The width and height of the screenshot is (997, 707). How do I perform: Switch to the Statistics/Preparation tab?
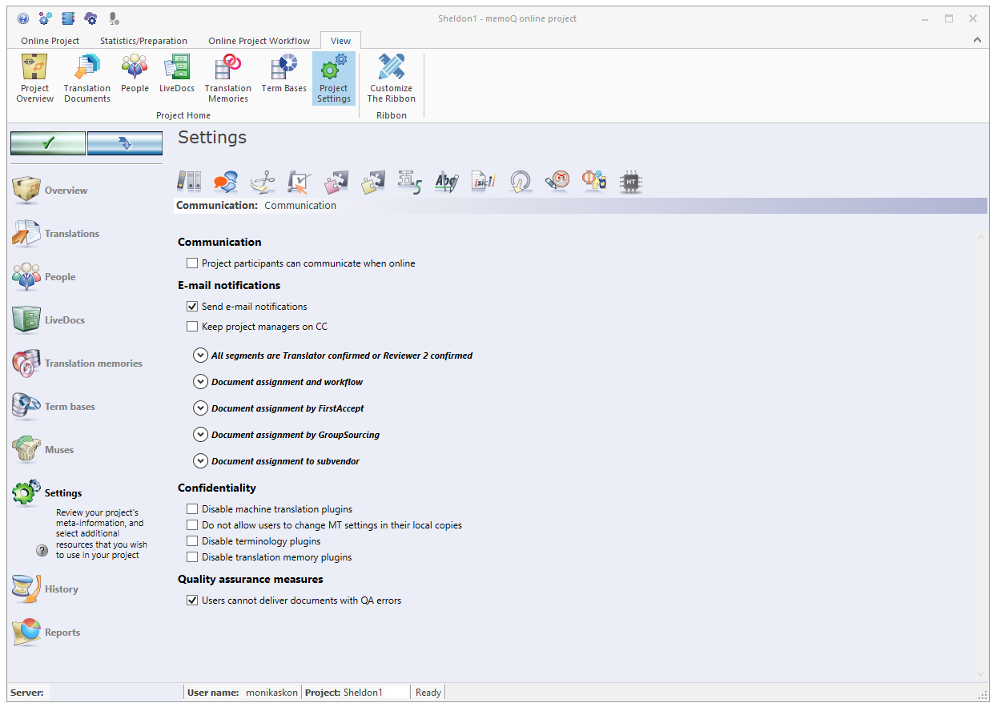143,40
